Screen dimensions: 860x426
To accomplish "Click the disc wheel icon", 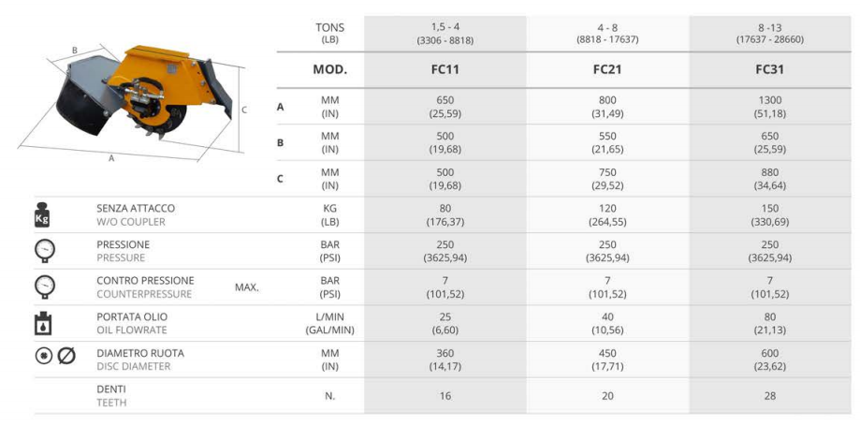I will [x=44, y=357].
